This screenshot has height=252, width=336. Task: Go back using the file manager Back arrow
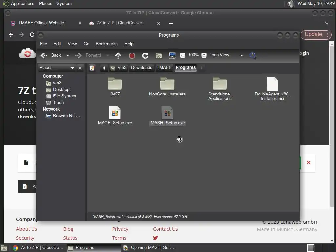tap(51, 55)
